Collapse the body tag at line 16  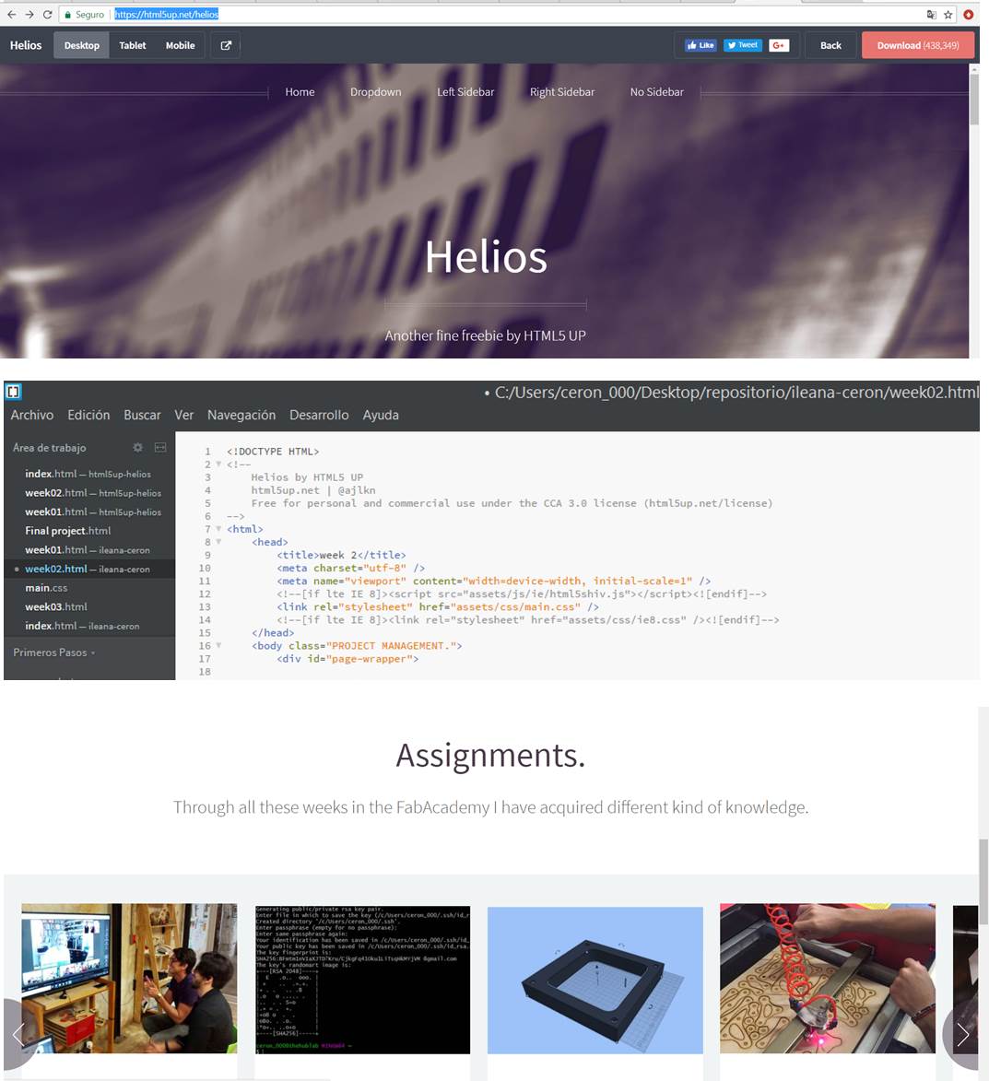pos(218,645)
